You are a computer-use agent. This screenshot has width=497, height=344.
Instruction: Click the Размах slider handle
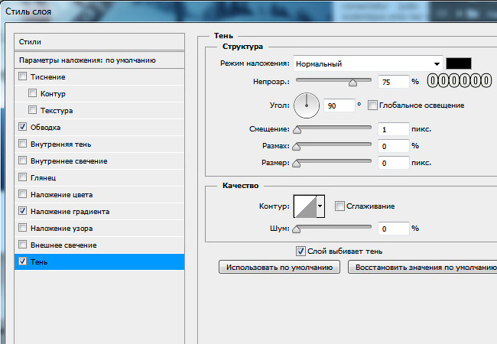296,146
